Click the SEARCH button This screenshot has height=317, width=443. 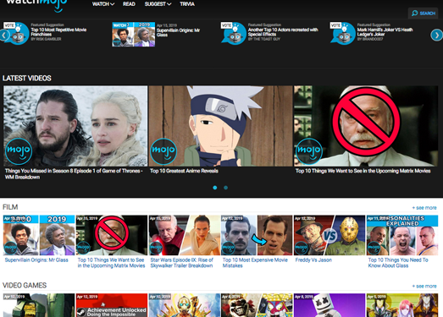click(x=423, y=14)
